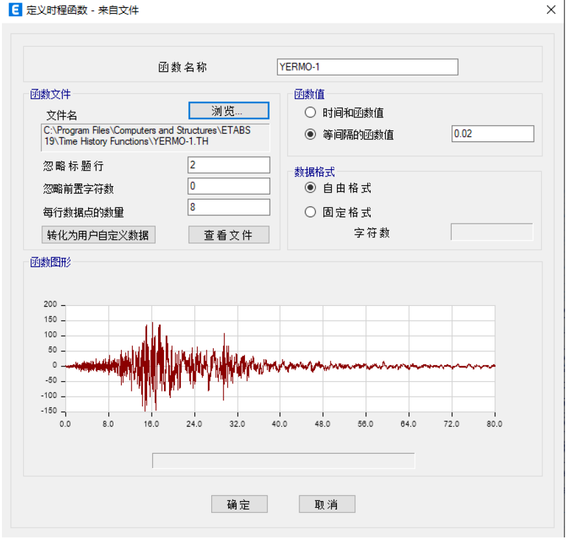Open the 浏览 file browser
Screen dimensions: 567x540
[228, 110]
